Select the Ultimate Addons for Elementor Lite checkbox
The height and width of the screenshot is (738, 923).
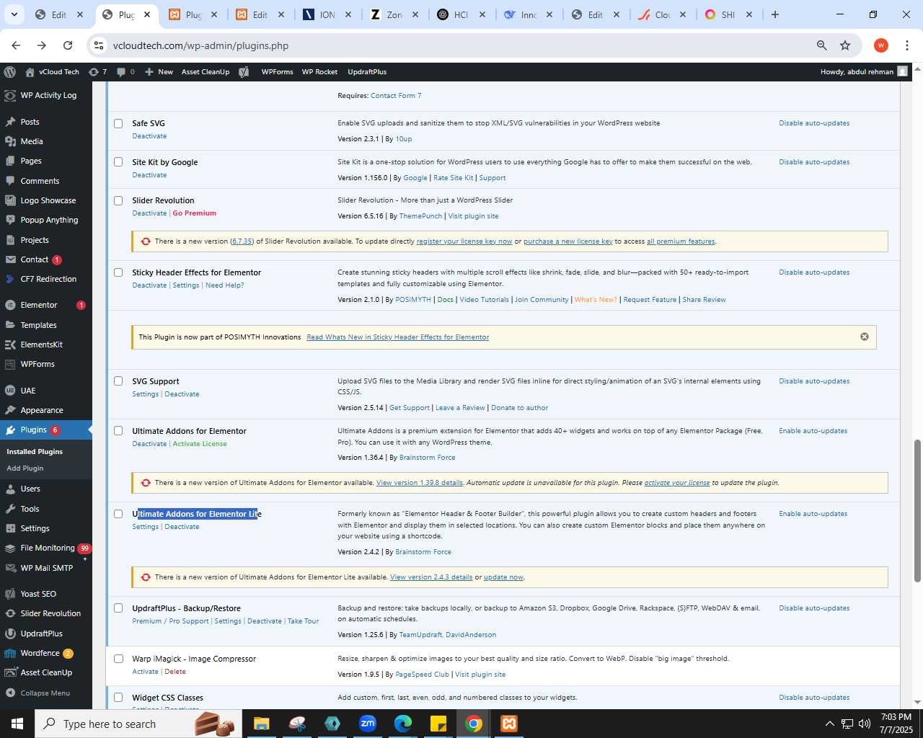pos(118,514)
